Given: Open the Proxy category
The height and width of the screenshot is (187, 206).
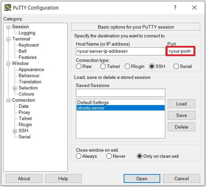Looking at the screenshot, I should click(x=24, y=112).
